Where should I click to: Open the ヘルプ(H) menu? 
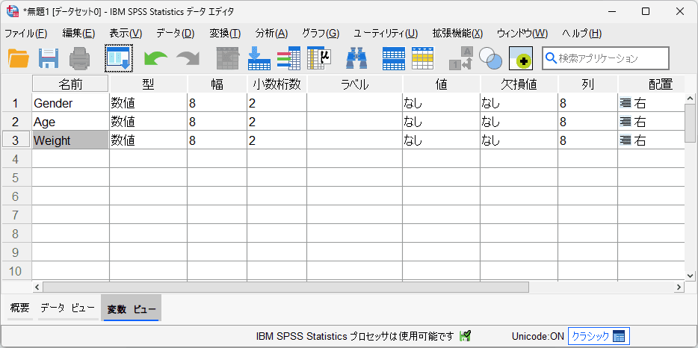[x=582, y=34]
